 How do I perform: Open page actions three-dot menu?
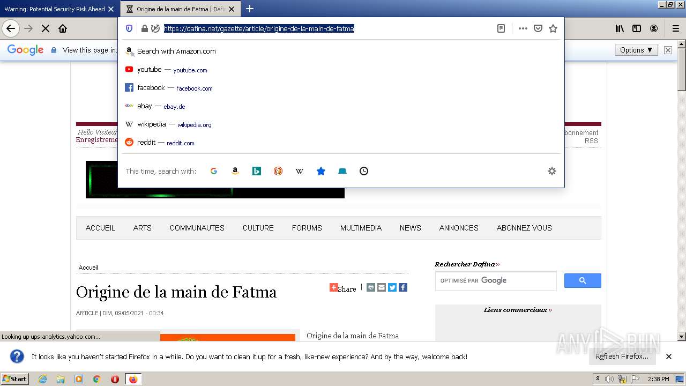pos(523,28)
